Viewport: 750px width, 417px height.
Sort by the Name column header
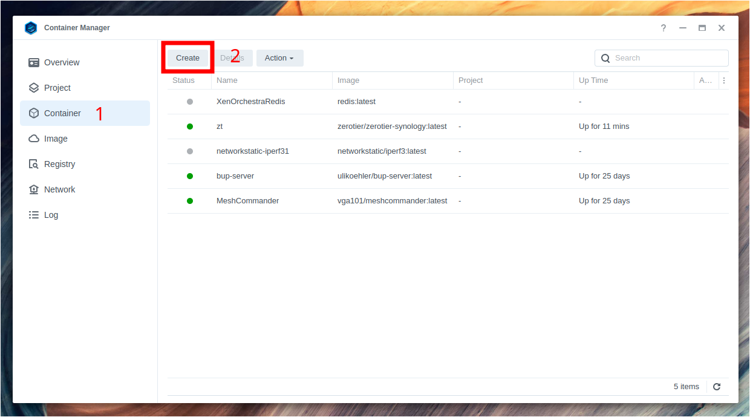[x=227, y=80]
